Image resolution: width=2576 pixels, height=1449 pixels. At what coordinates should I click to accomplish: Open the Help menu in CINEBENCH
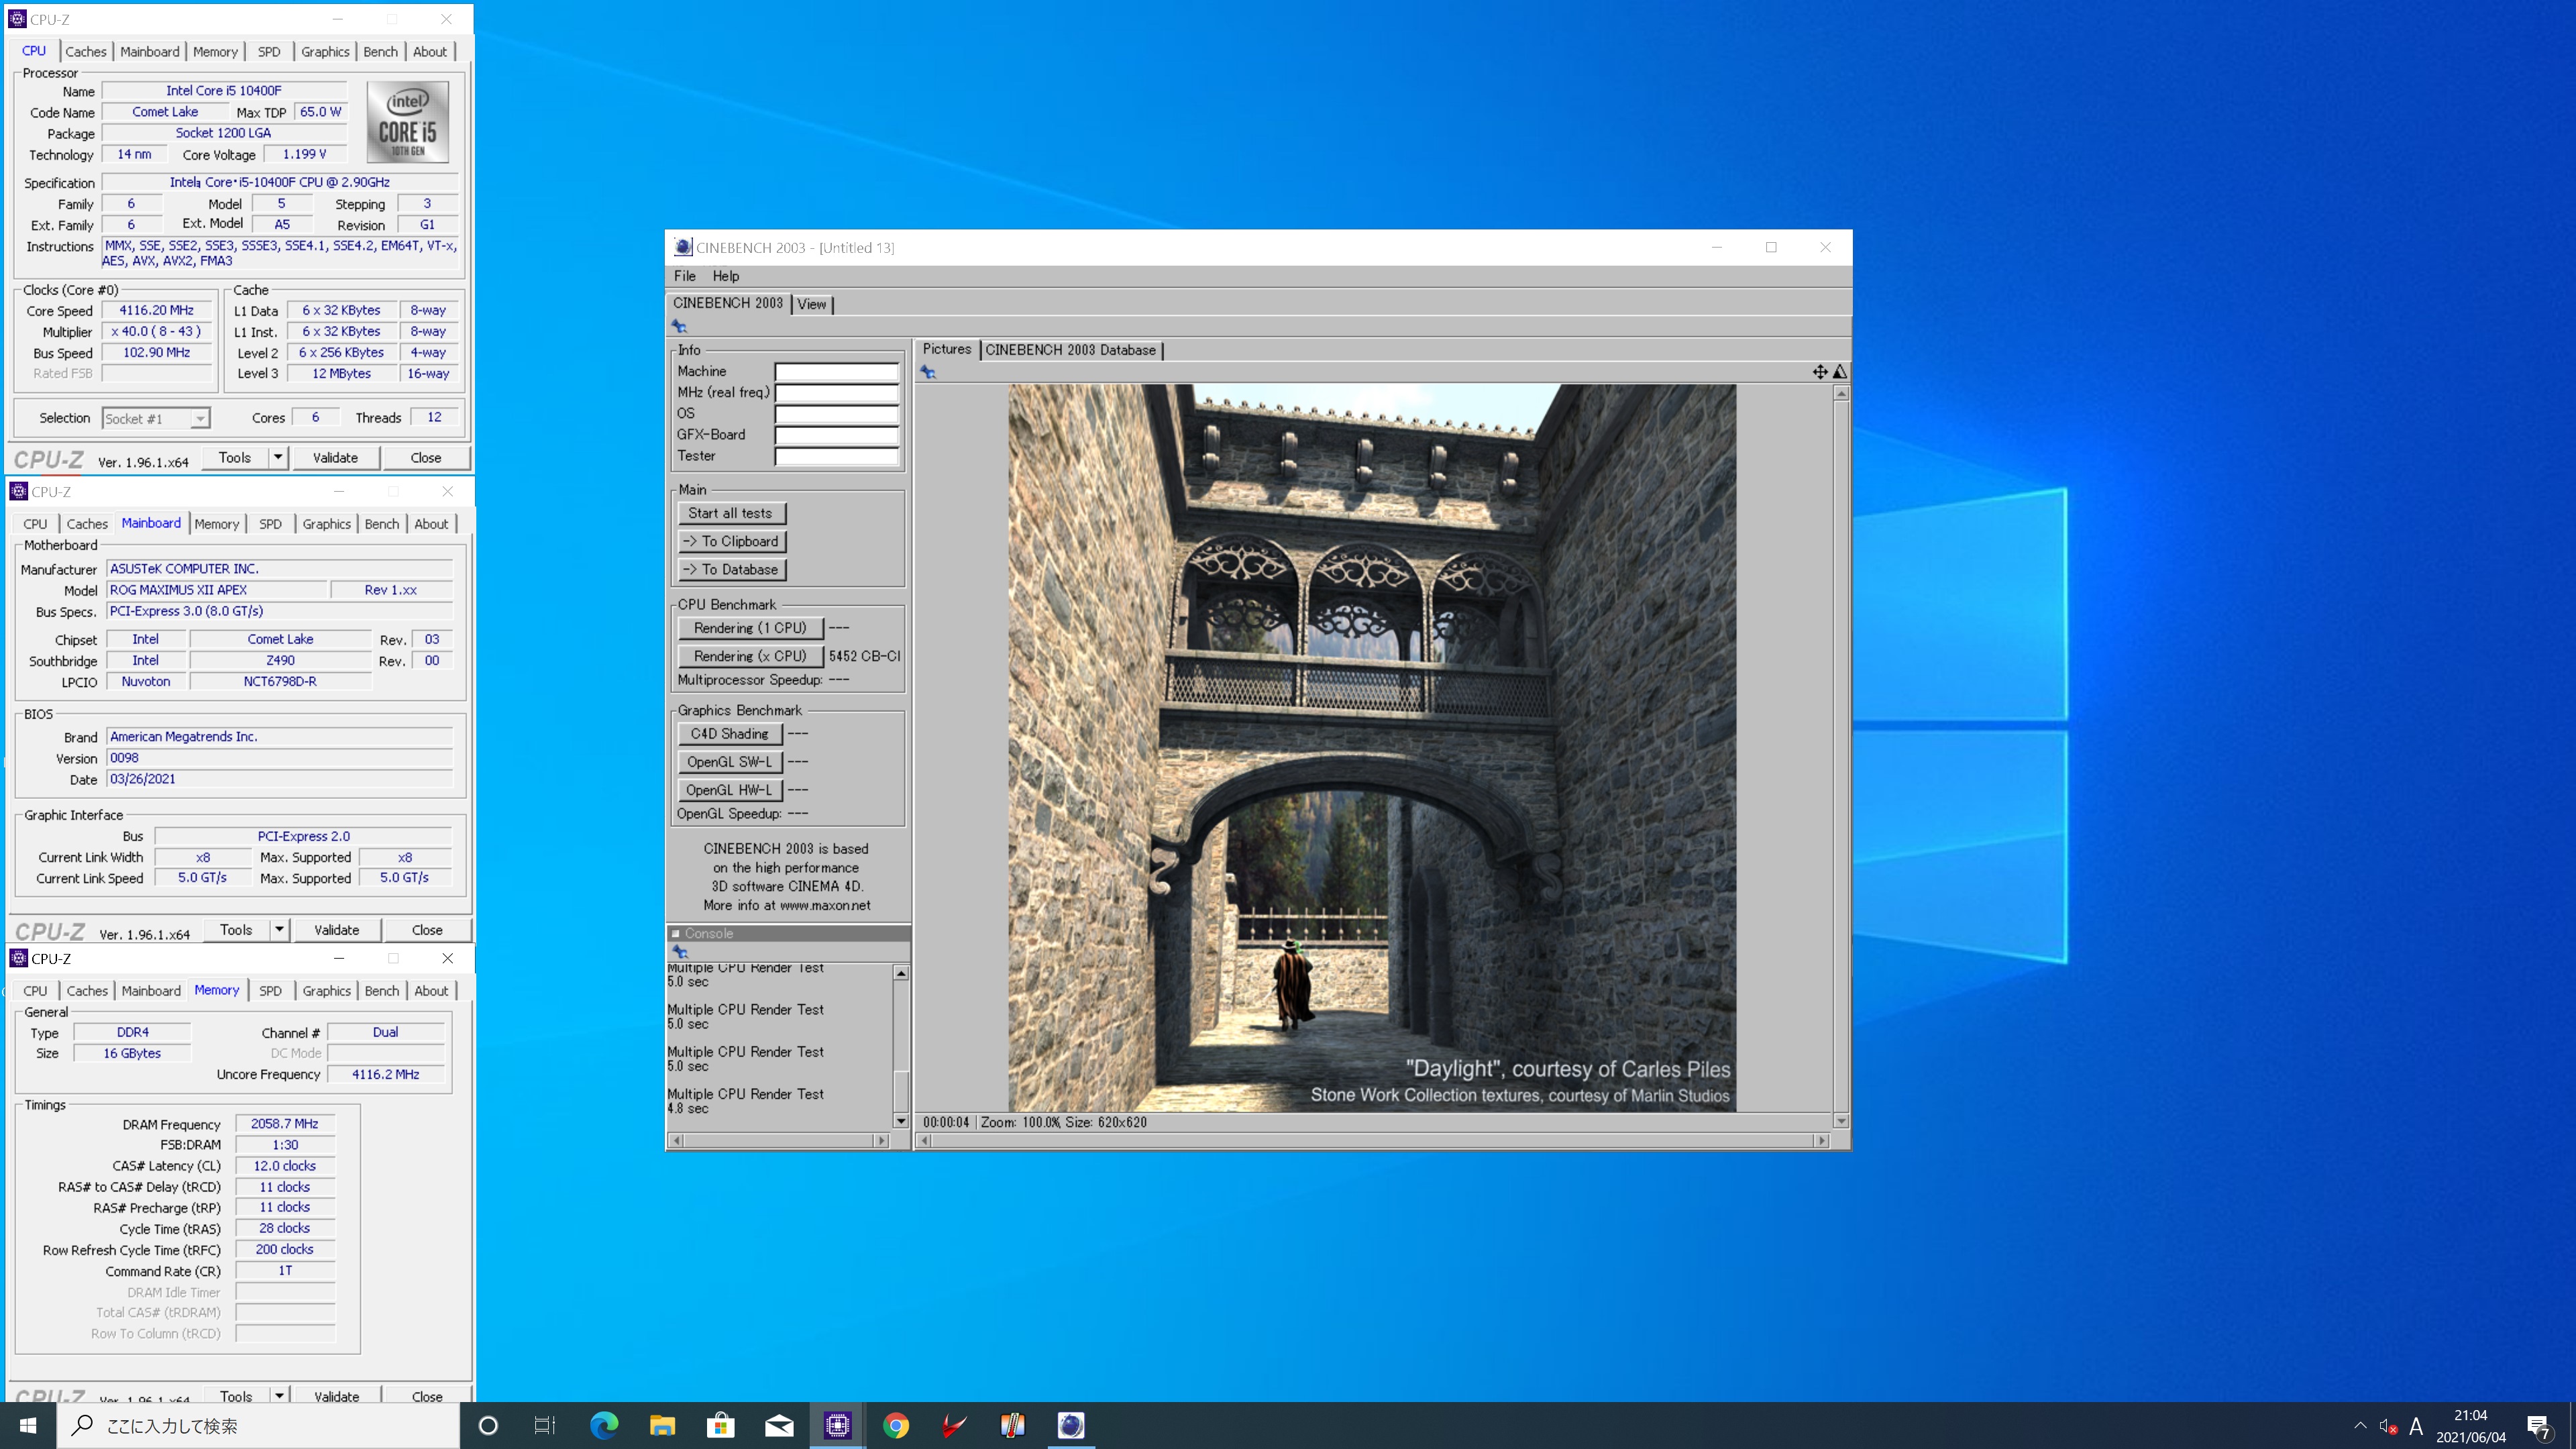pos(726,276)
